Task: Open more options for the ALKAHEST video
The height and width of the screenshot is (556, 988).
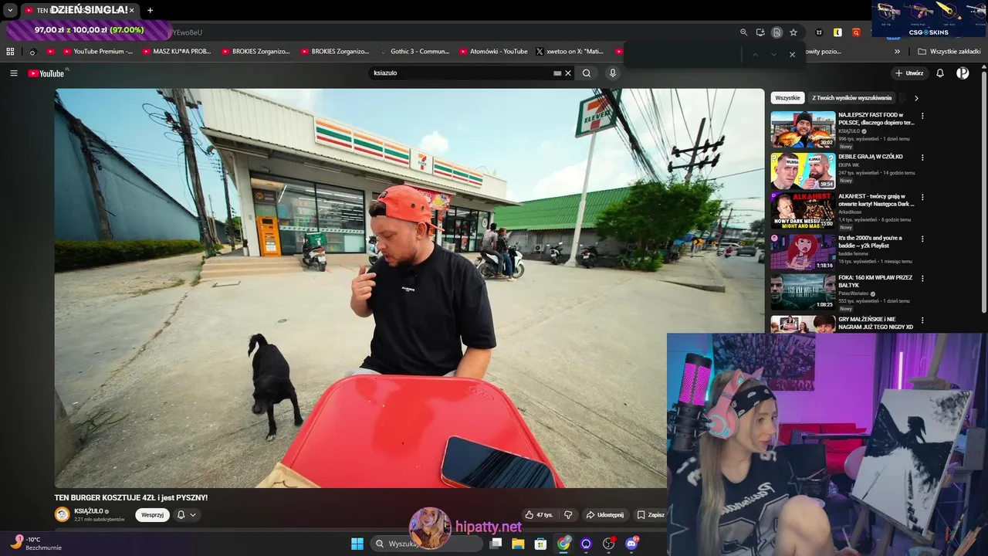Action: (x=922, y=198)
